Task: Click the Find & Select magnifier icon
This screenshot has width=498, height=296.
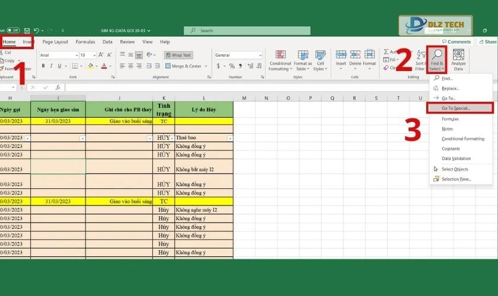Action: coord(436,54)
